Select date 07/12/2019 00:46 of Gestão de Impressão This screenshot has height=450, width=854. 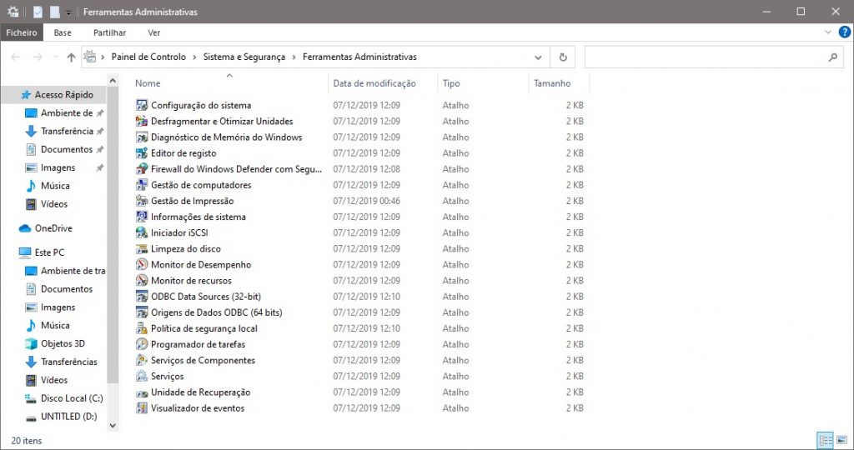pyautogui.click(x=367, y=201)
